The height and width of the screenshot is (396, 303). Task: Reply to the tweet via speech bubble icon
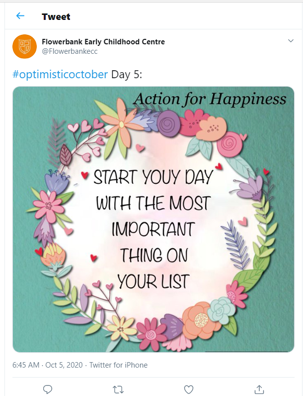click(x=48, y=389)
